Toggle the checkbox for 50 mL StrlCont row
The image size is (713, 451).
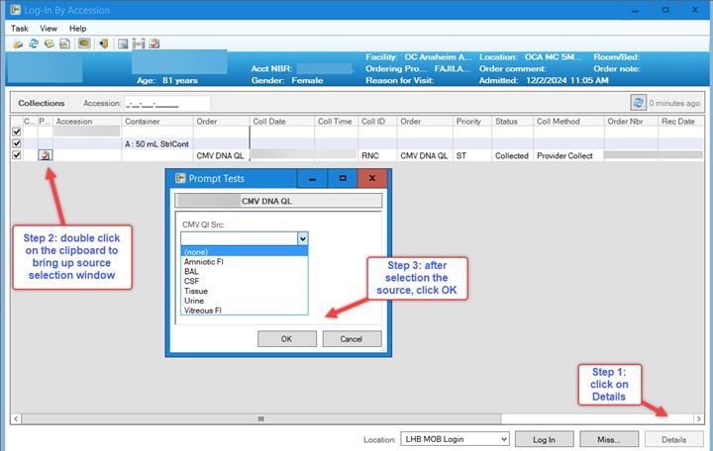tap(16, 143)
